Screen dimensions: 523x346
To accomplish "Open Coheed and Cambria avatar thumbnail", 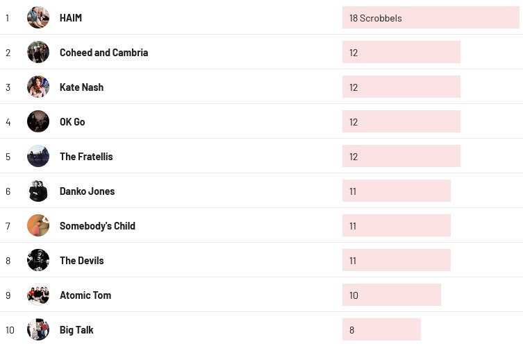I will 38,52.
